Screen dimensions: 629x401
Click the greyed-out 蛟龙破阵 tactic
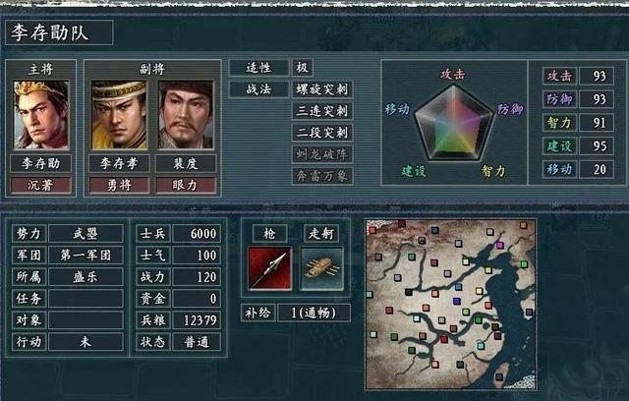pyautogui.click(x=322, y=154)
